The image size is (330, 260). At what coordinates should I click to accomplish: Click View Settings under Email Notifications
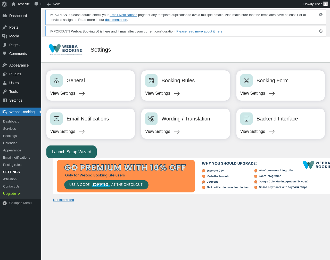pyautogui.click(x=63, y=132)
